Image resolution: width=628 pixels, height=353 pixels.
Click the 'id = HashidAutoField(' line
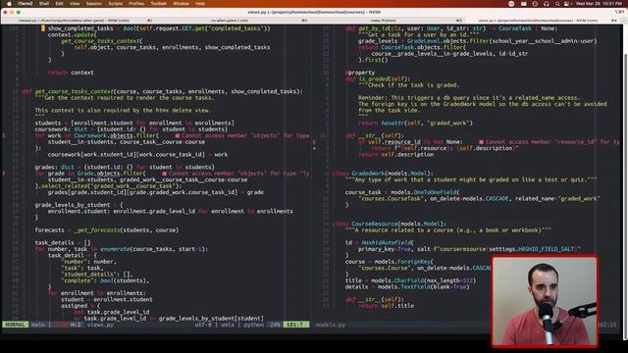[x=380, y=242]
